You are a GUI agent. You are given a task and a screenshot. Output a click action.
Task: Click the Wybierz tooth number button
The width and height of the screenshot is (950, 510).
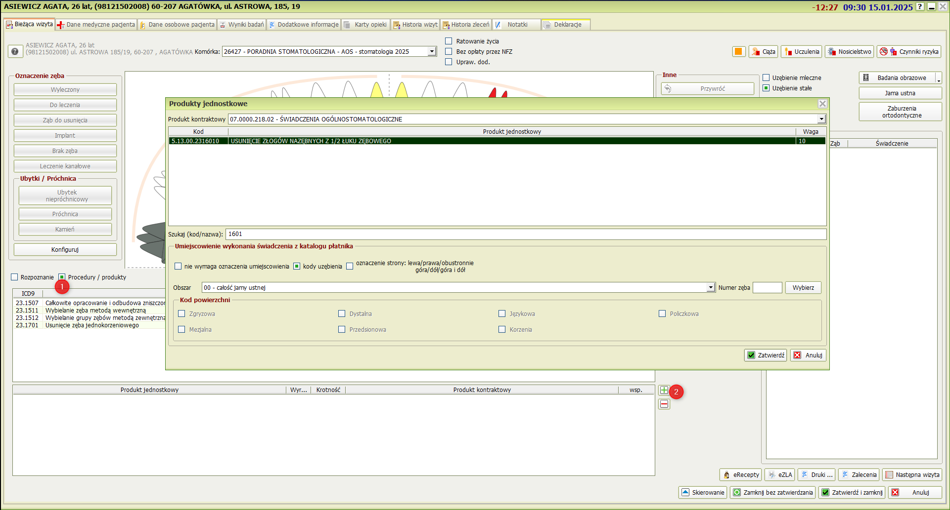tap(803, 287)
